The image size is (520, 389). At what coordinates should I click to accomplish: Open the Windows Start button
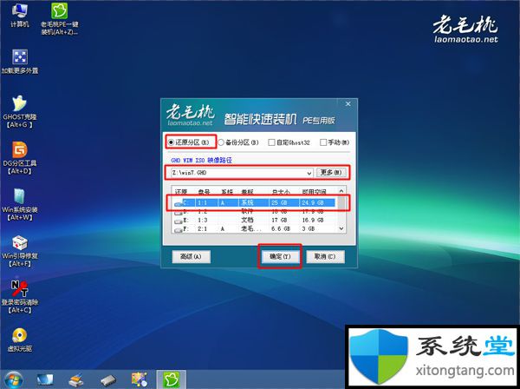(13, 379)
